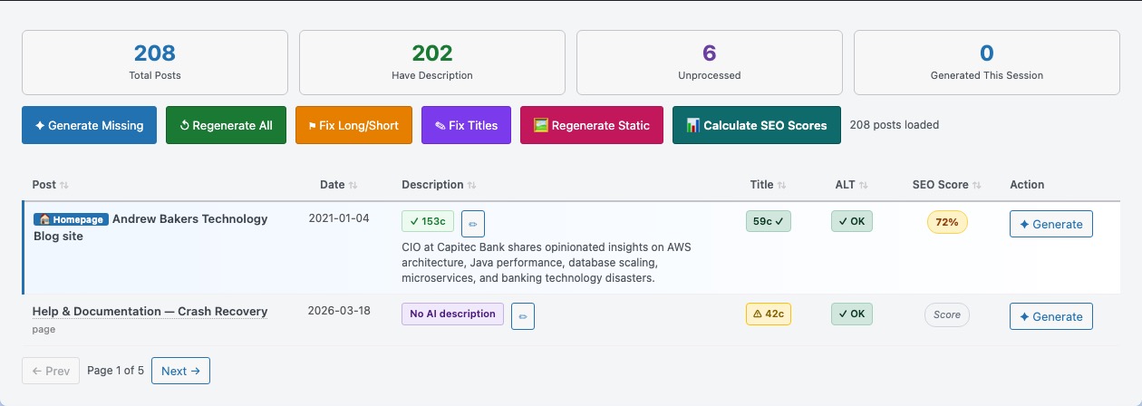Click the orange Fix Long/Short button
The width and height of the screenshot is (1142, 406).
point(353,125)
